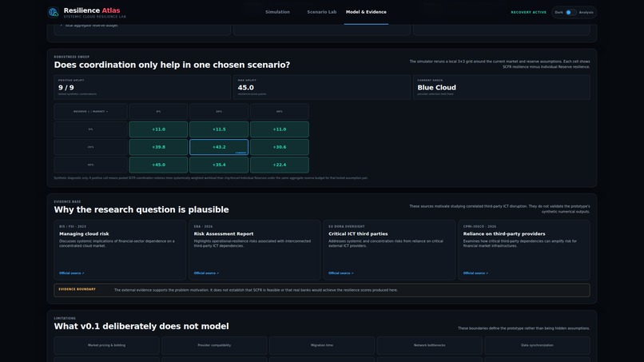Open the Simulation tab
This screenshot has height=362, width=644.
277,12
